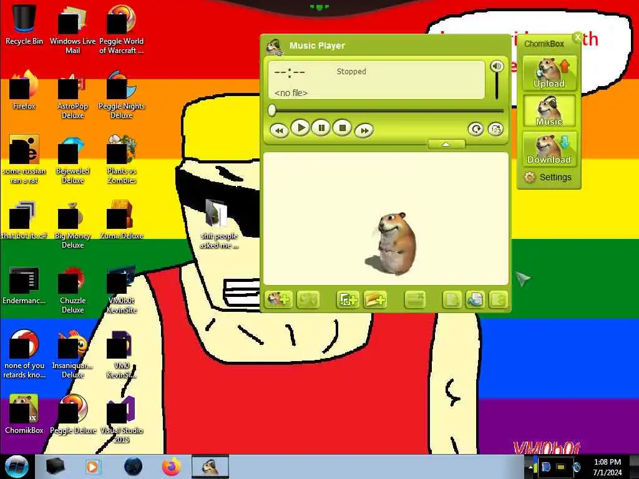
Task: Select Zuma Deluxe desktop icon
Action: click(x=122, y=220)
